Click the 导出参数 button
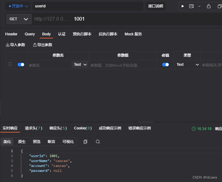 pyautogui.click(x=43, y=45)
